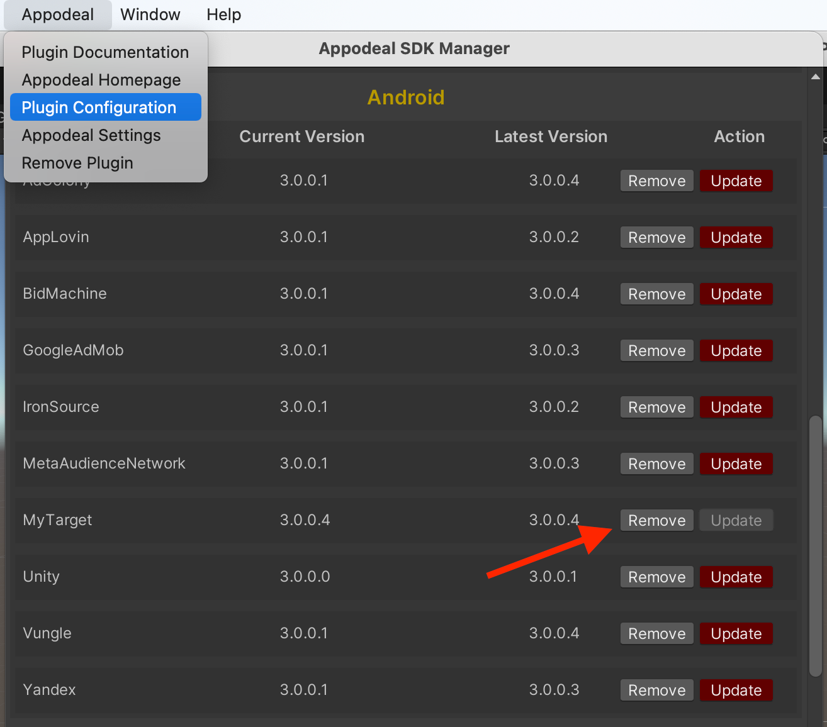This screenshot has width=827, height=727.
Task: Choose Appodeal Homepage from the menu
Action: point(101,80)
